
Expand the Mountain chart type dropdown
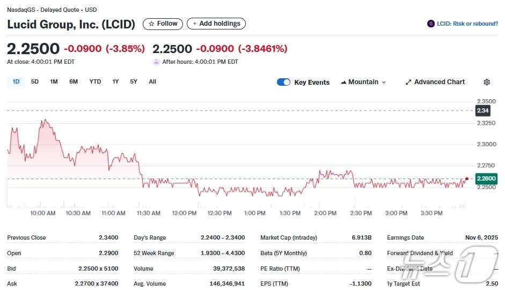pos(384,82)
